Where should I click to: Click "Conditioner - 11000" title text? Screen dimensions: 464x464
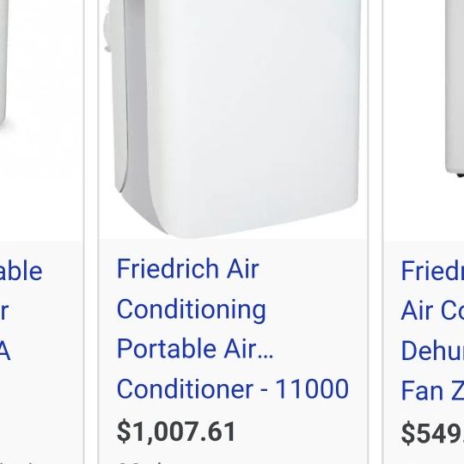[x=233, y=388]
